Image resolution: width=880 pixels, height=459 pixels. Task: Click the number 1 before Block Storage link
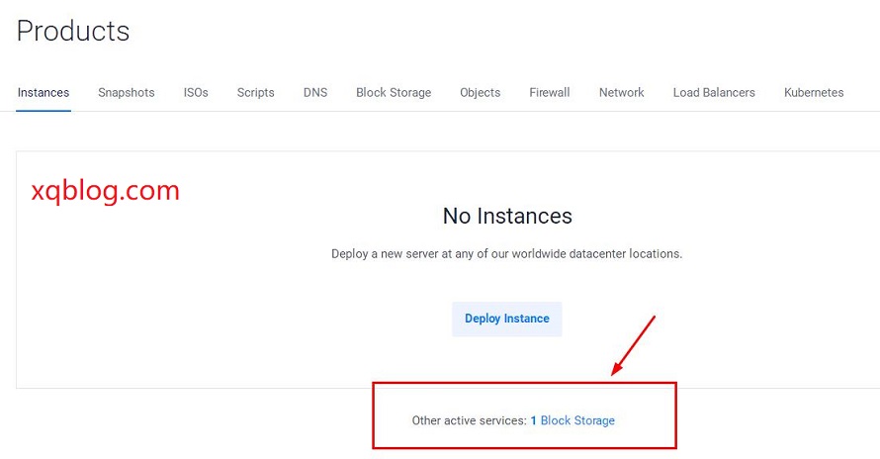tap(534, 420)
